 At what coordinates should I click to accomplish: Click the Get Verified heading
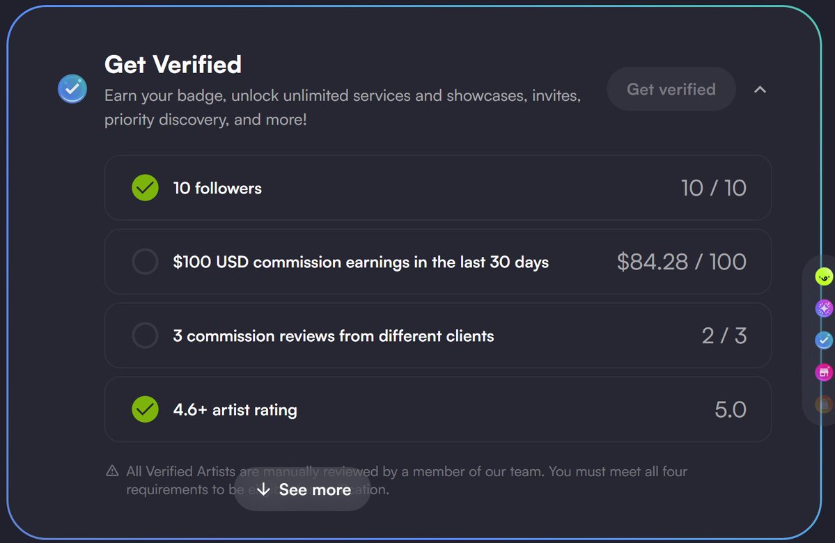173,65
